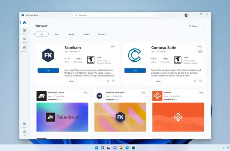
Task: Click the Music tag under Contoso Suite
Action: click(x=158, y=81)
